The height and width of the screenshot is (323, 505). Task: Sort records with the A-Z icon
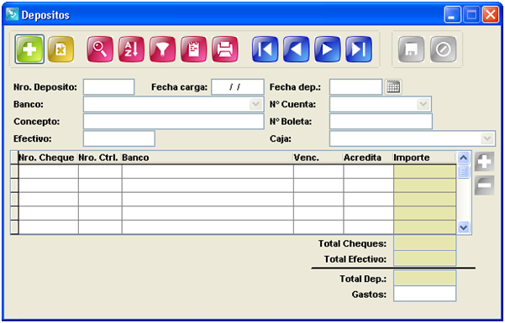(131, 49)
